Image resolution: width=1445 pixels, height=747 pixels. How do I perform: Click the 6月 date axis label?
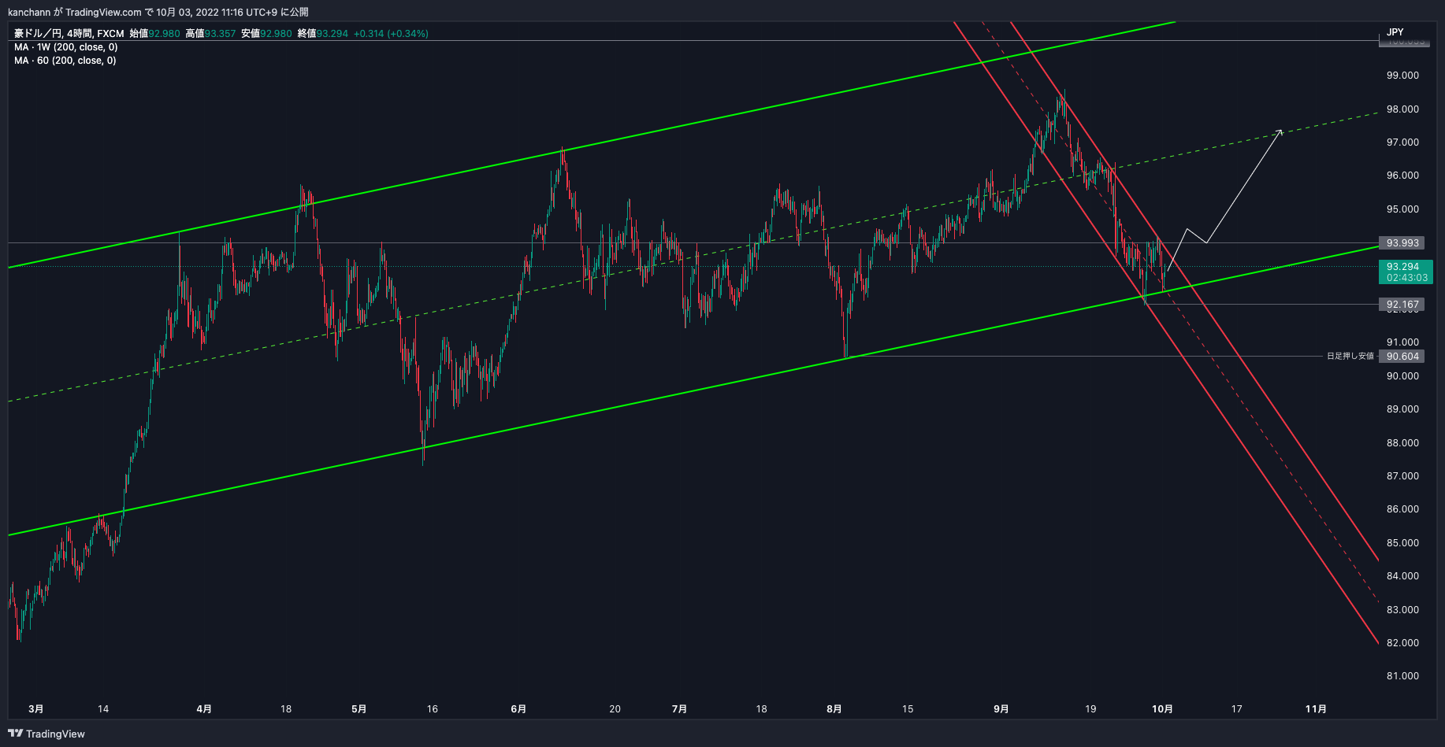(518, 709)
